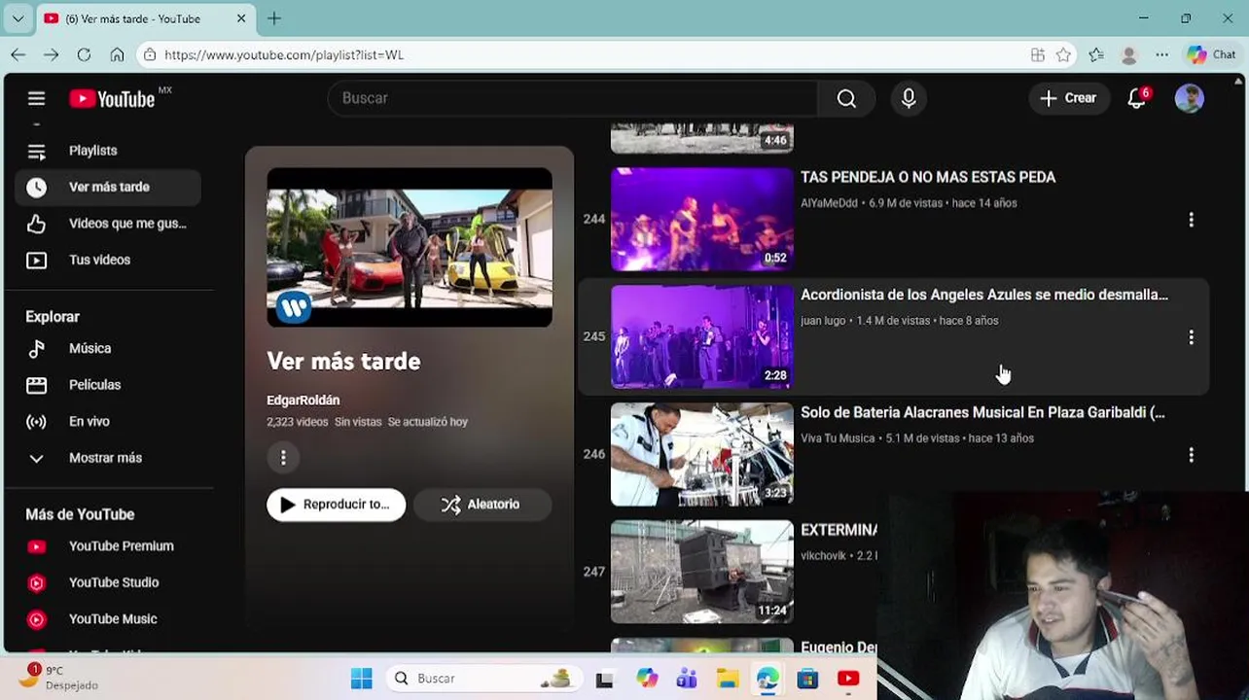The width and height of the screenshot is (1249, 700).
Task: Select Ver más tarde in sidebar
Action: point(107,187)
